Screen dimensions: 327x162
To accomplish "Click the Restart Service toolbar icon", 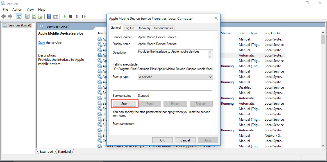I will point(84,16).
